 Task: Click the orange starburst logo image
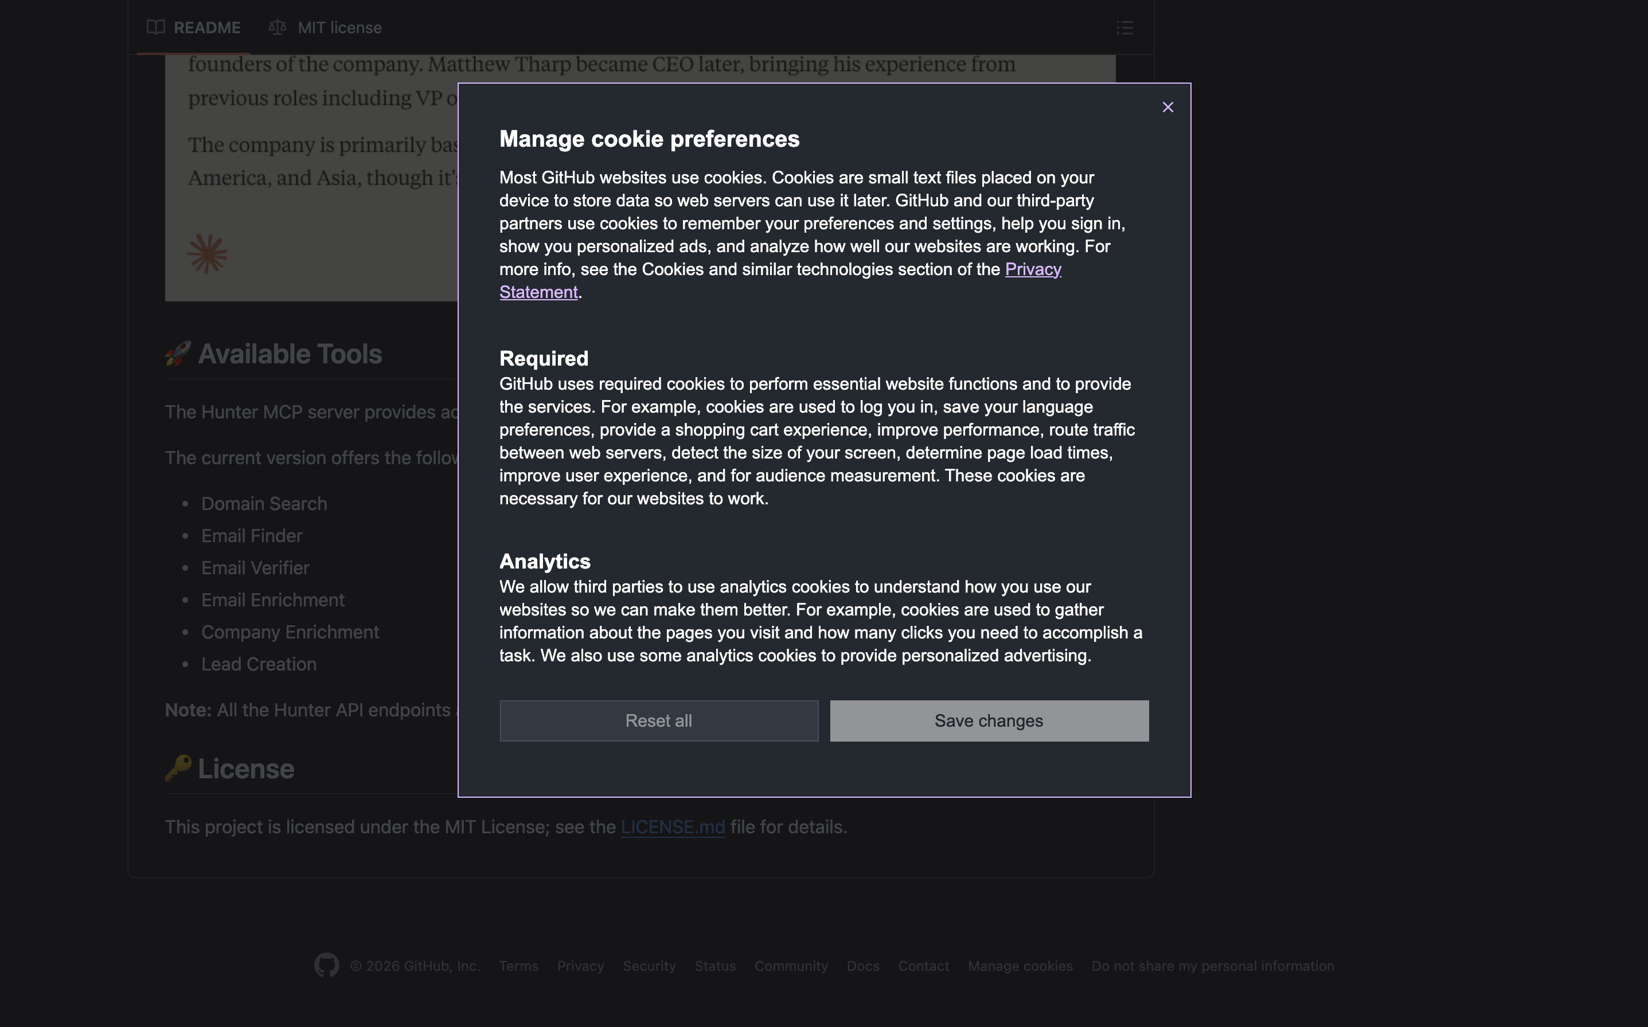pos(207,254)
